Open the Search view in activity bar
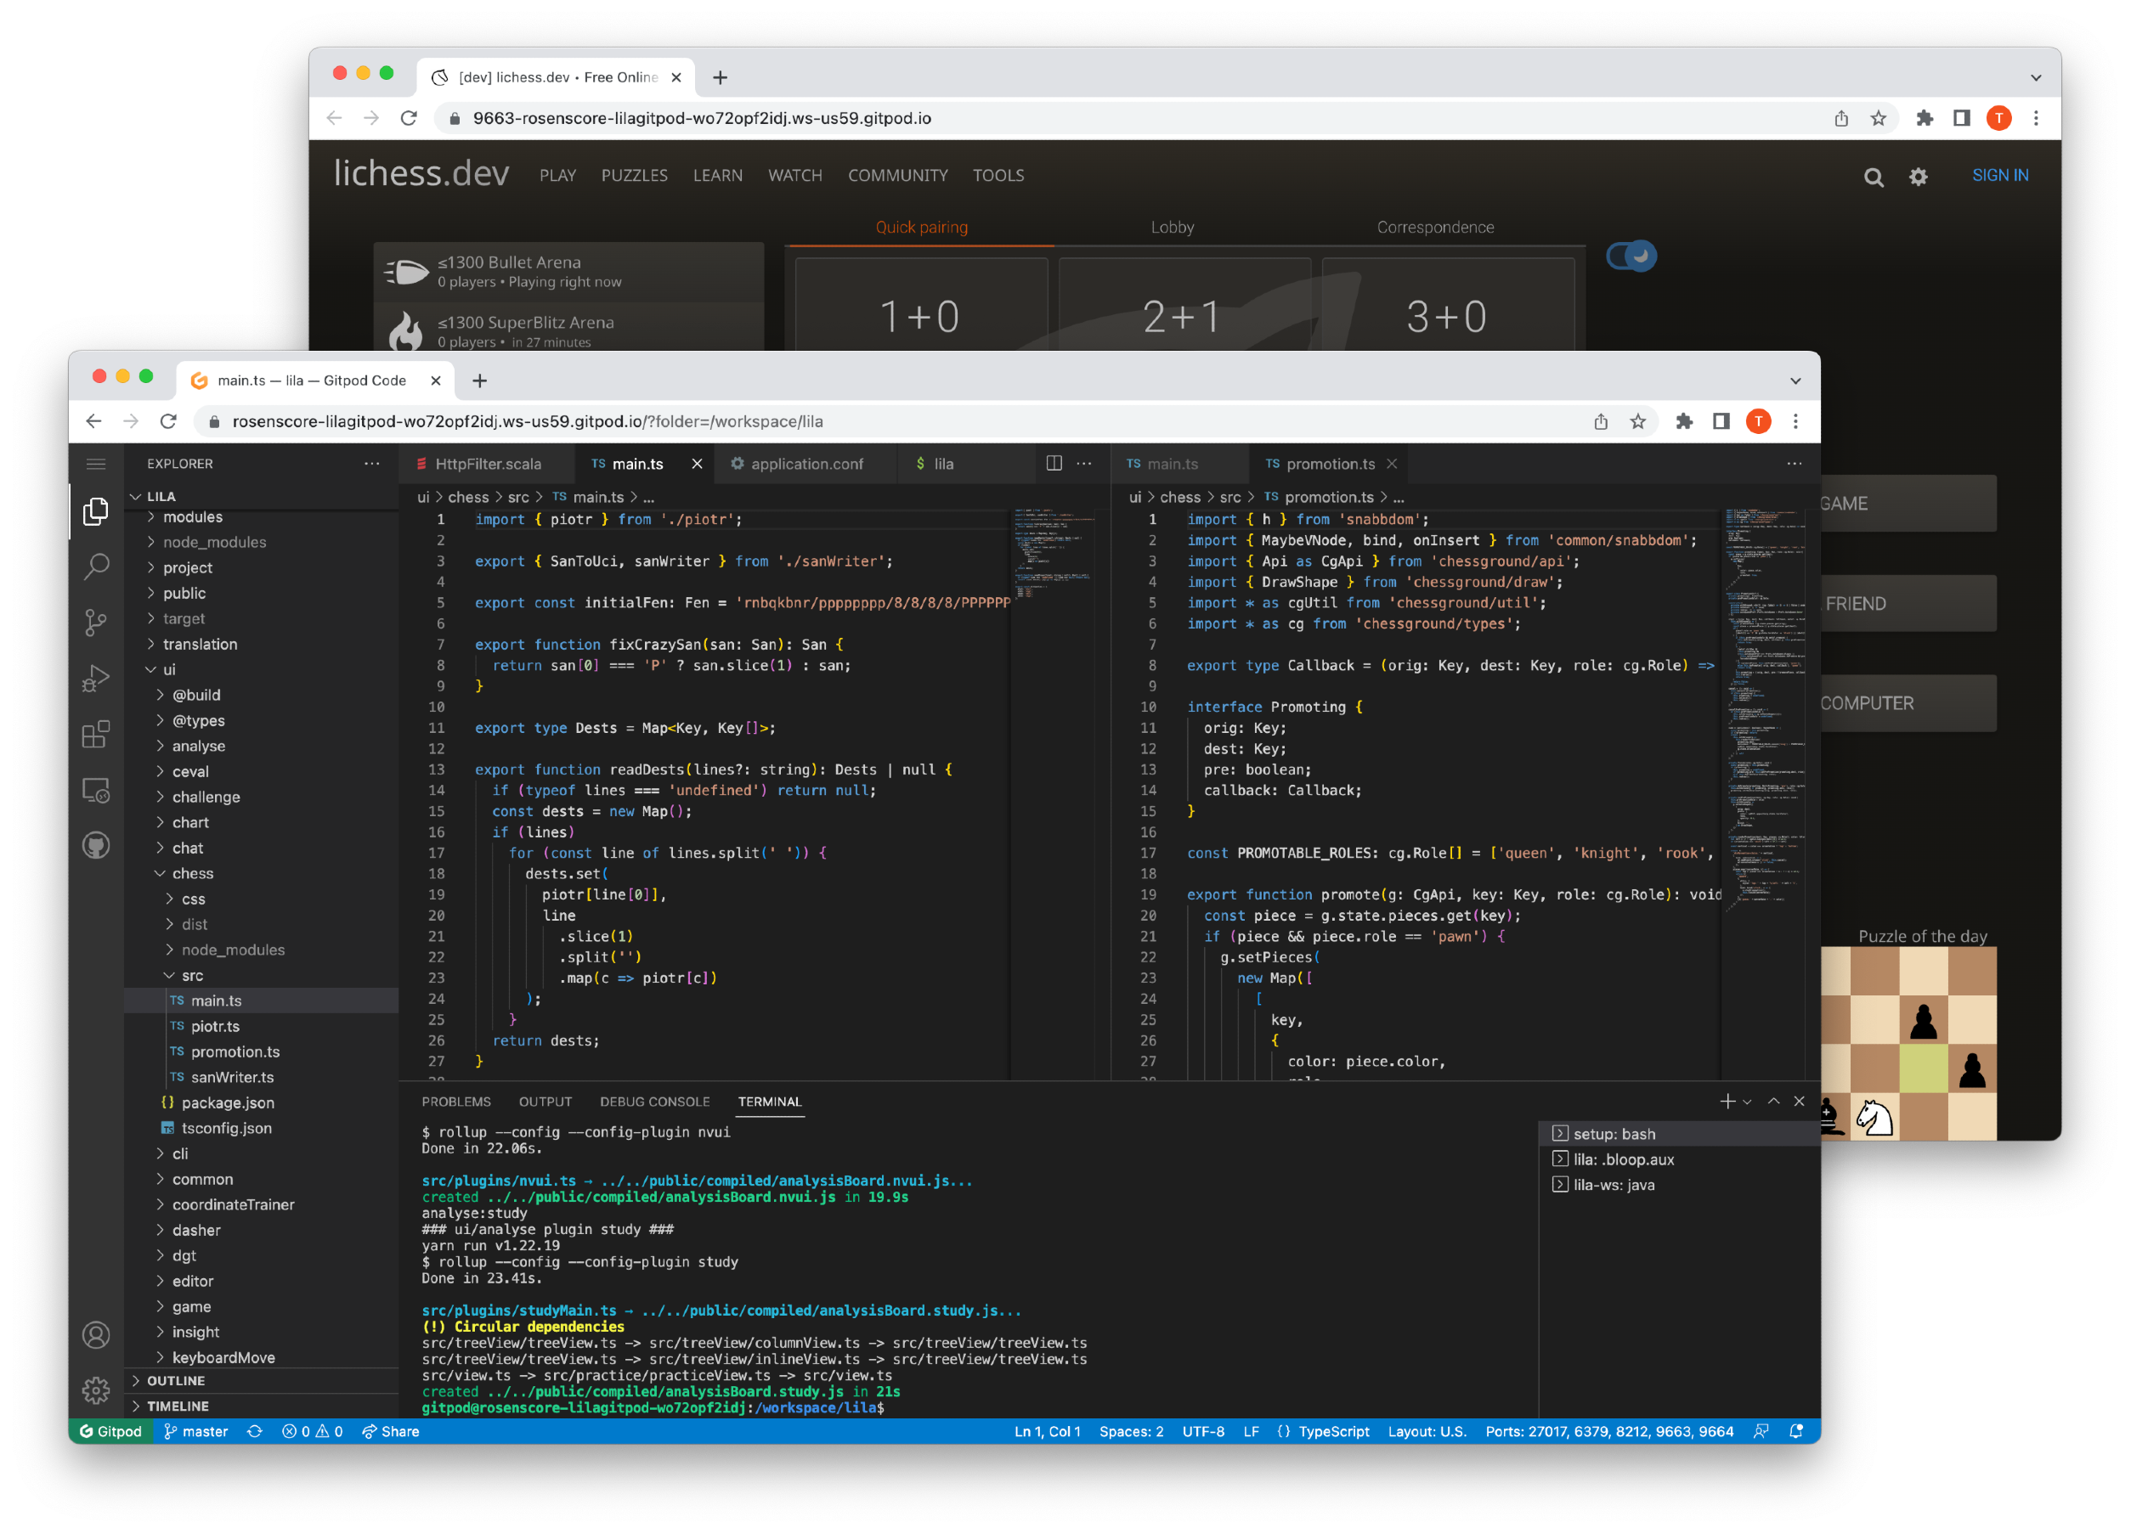2131x1522 pixels. 96,566
